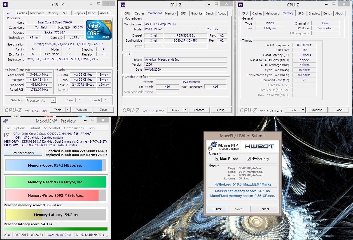Click the DRAM Frequency value 866.0 MHz
This screenshot has width=353, height=240.
pyautogui.click(x=304, y=45)
